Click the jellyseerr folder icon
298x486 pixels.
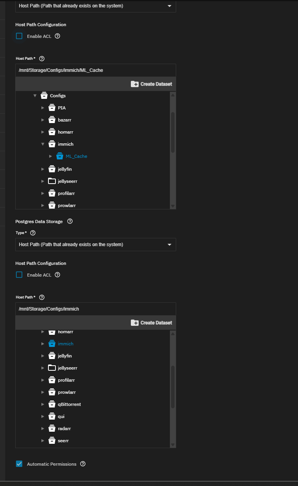(x=52, y=181)
